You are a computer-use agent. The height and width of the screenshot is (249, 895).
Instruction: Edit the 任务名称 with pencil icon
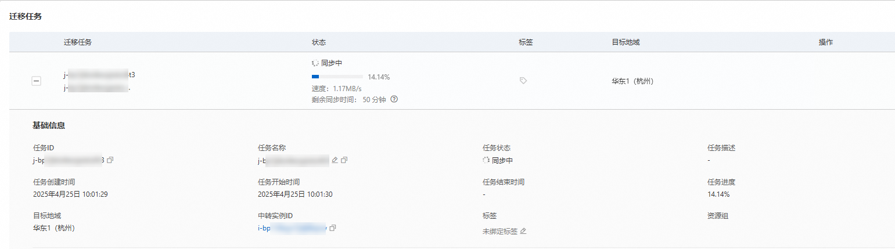(x=335, y=160)
